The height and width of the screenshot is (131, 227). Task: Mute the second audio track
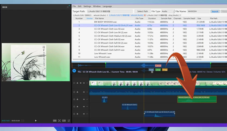84,99
